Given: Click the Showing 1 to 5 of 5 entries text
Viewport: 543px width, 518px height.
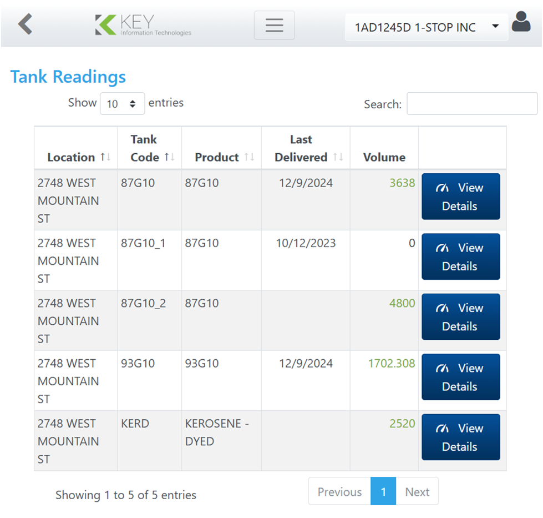Looking at the screenshot, I should point(126,495).
